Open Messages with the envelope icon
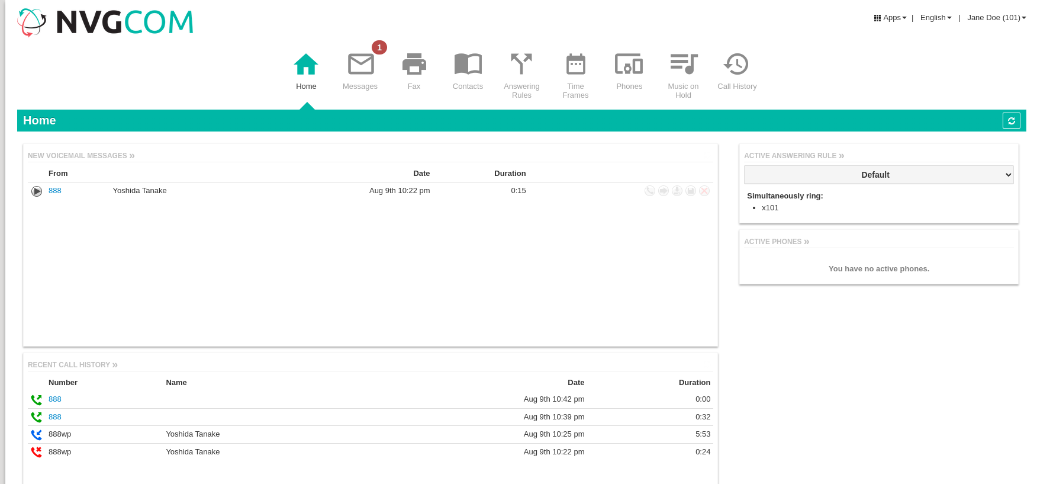 (x=360, y=65)
